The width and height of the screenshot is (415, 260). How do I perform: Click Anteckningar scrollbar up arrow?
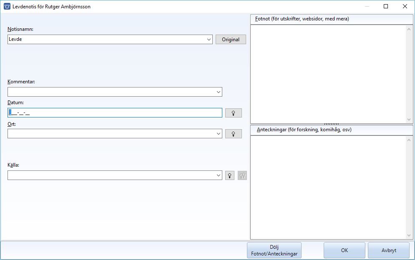coord(409,140)
